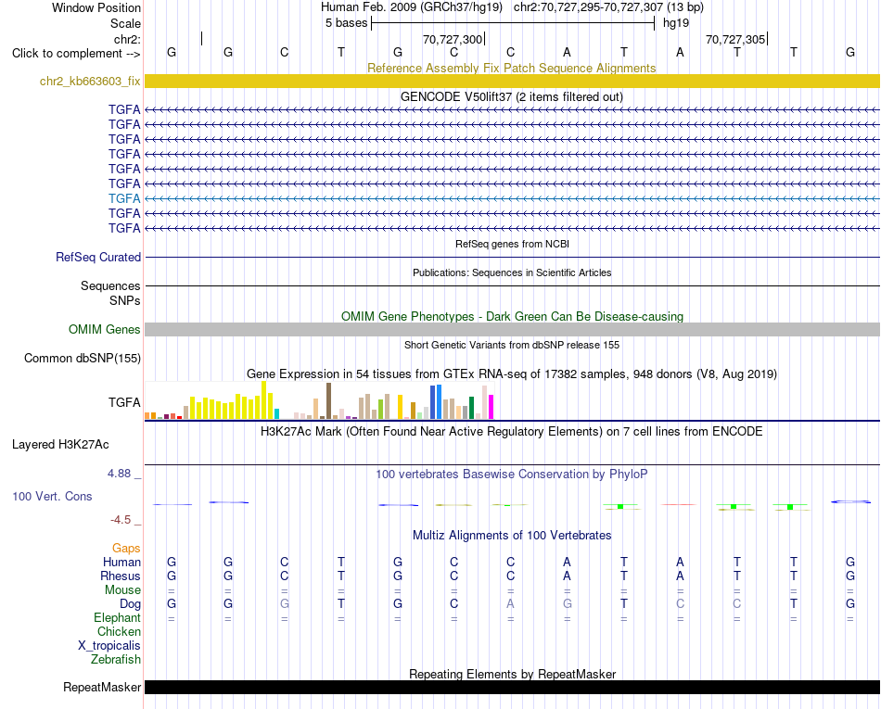This screenshot has height=709, width=881.
Task: Open the GTEx Gene Expression track title
Action: coord(512,373)
